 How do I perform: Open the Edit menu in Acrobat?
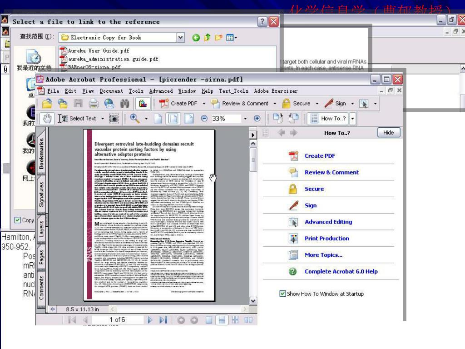[x=70, y=91]
